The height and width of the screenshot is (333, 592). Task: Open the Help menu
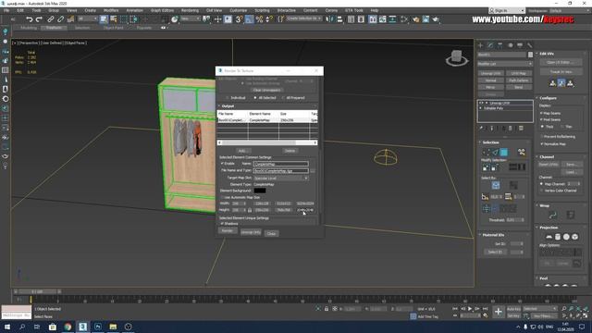point(374,10)
